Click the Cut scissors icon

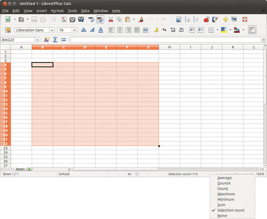click(x=111, y=20)
